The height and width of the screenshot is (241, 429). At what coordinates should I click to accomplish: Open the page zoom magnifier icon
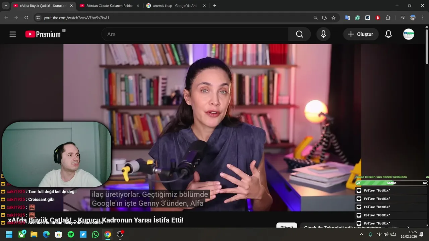(315, 18)
